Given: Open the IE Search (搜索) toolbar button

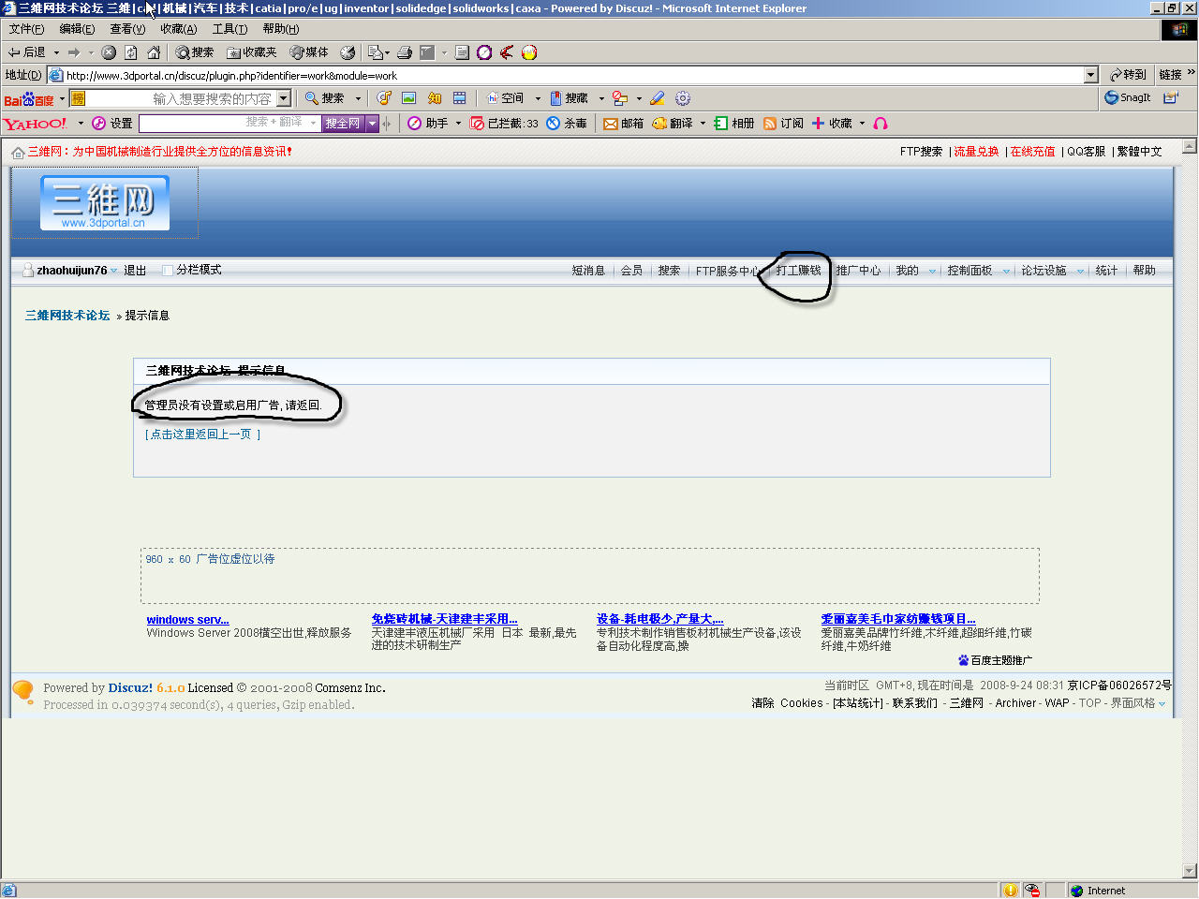Looking at the screenshot, I should pos(195,52).
